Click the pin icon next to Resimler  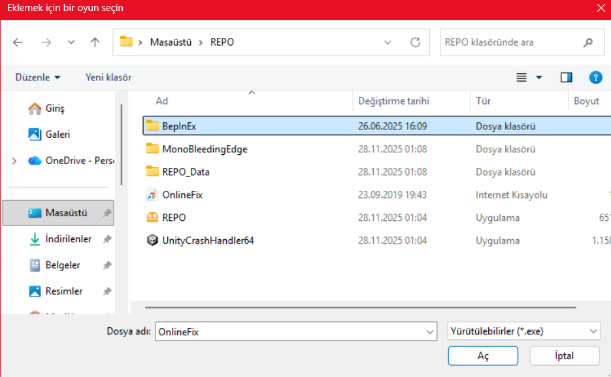pyautogui.click(x=107, y=291)
